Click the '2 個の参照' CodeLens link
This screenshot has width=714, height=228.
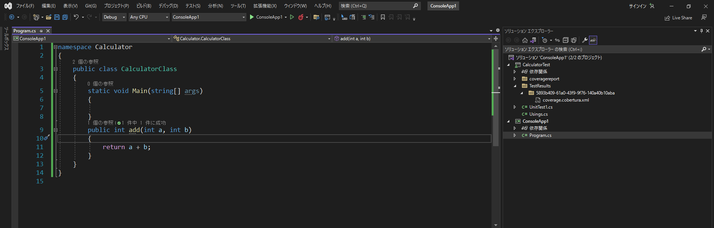(86, 62)
